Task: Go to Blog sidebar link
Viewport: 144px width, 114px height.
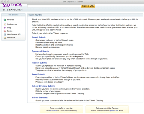Action: 9,28
